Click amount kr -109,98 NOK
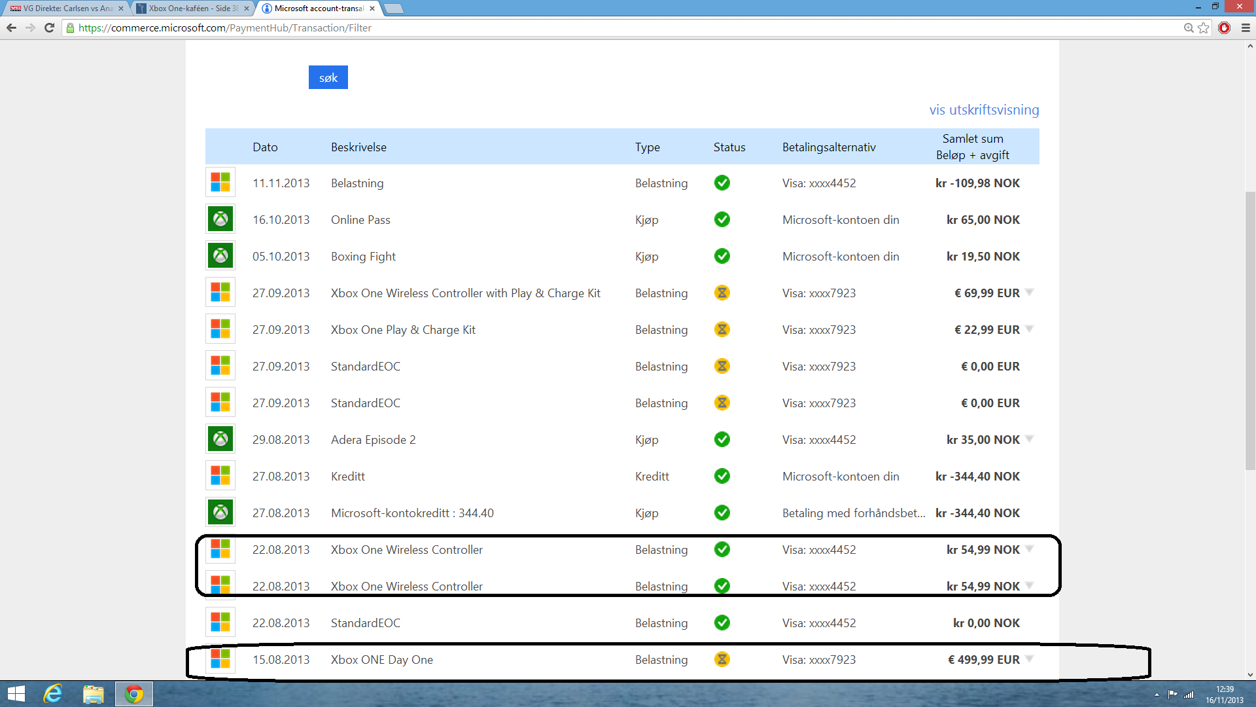The height and width of the screenshot is (707, 1256). (x=977, y=183)
